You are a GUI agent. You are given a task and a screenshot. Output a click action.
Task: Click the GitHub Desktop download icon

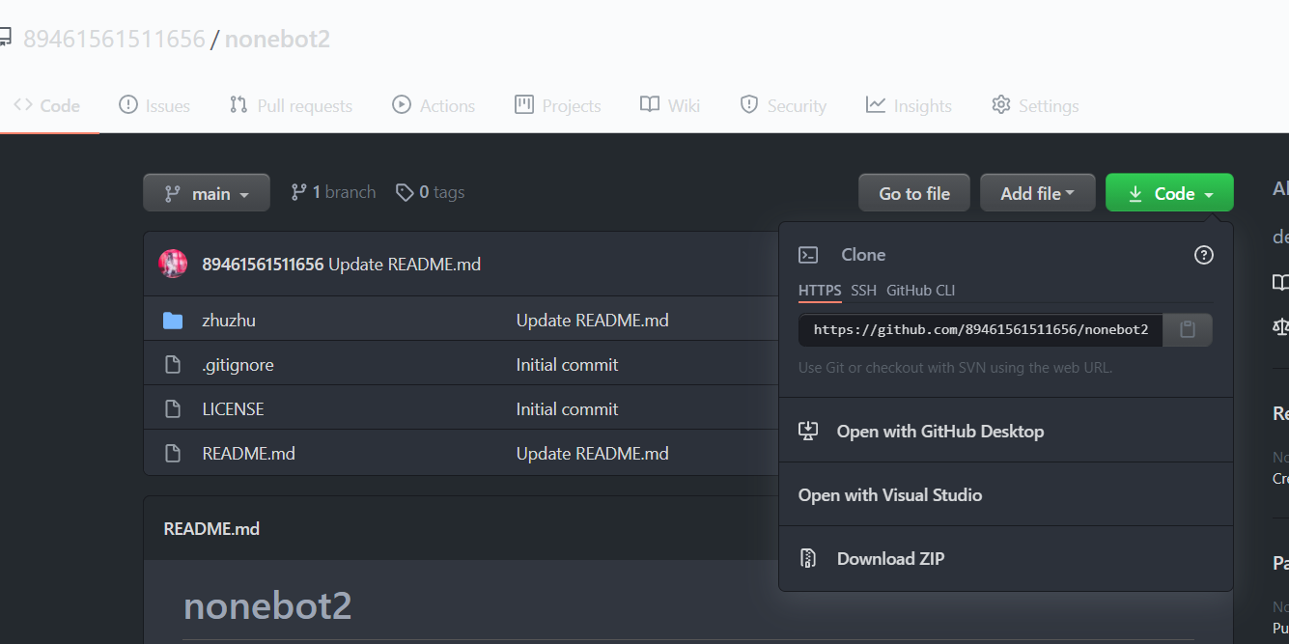(808, 432)
